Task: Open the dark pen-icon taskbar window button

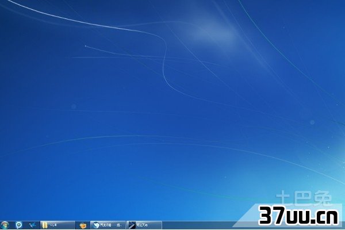Action: [144, 225]
